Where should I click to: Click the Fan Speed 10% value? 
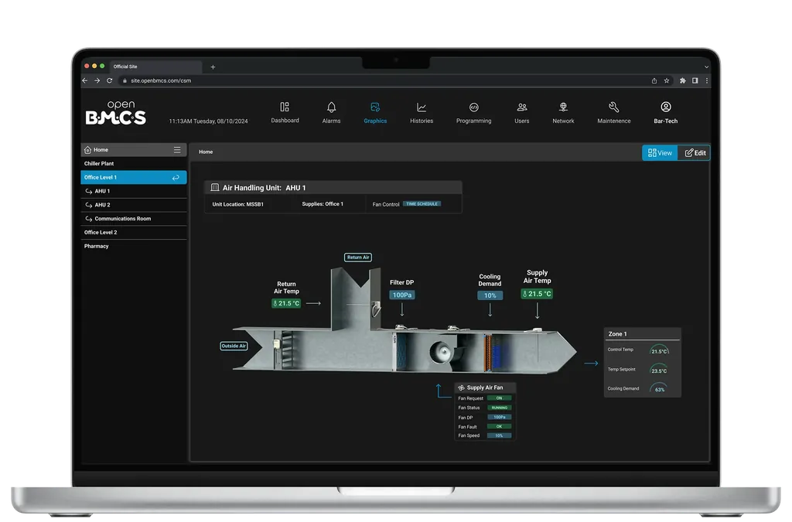499,435
